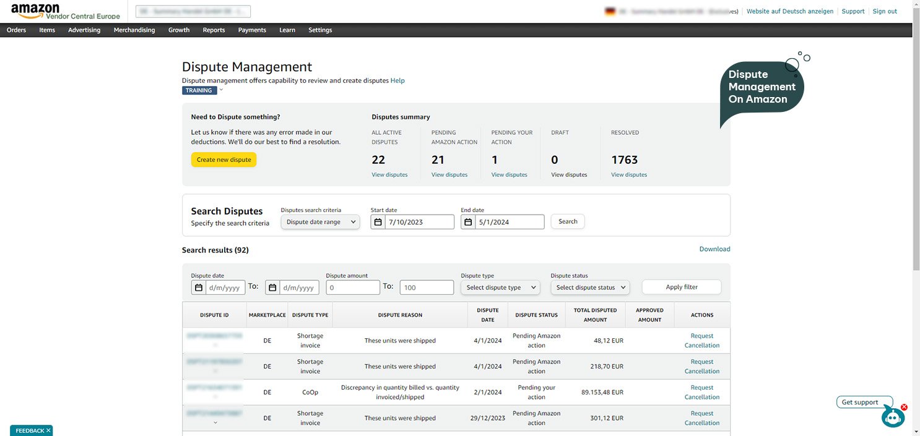Click the calendar icon after the Dispute date To label
920x436 pixels.
tap(272, 288)
